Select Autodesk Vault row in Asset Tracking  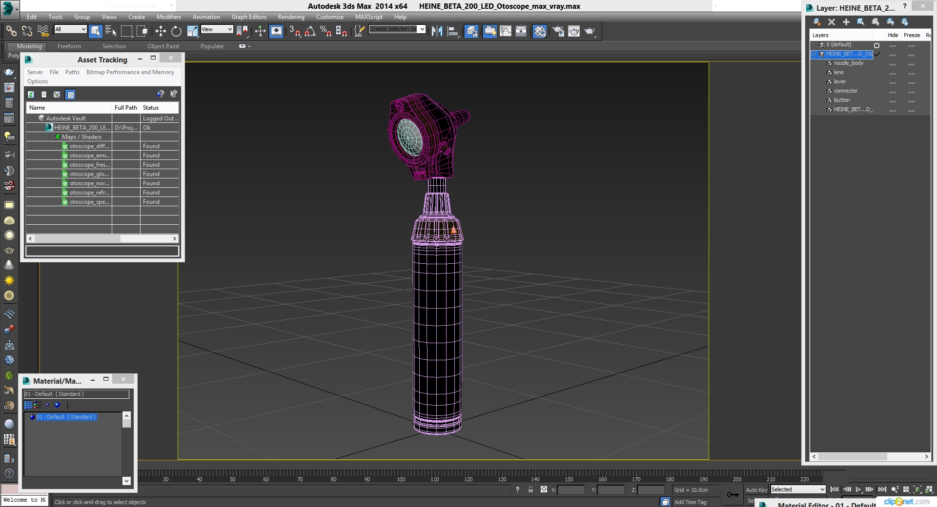[x=102, y=118]
